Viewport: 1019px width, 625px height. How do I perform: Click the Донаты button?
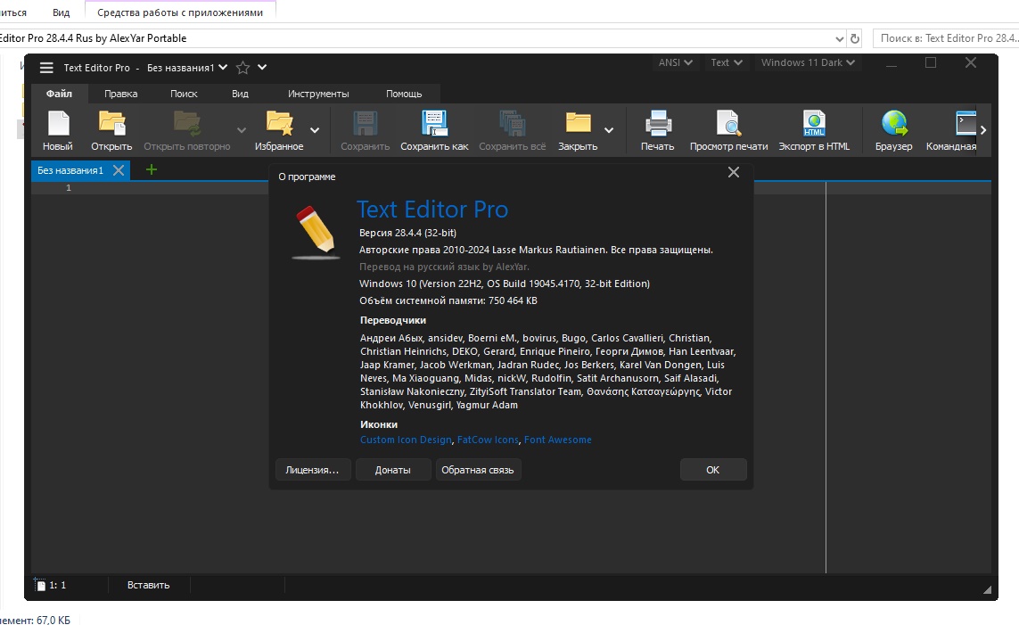393,470
